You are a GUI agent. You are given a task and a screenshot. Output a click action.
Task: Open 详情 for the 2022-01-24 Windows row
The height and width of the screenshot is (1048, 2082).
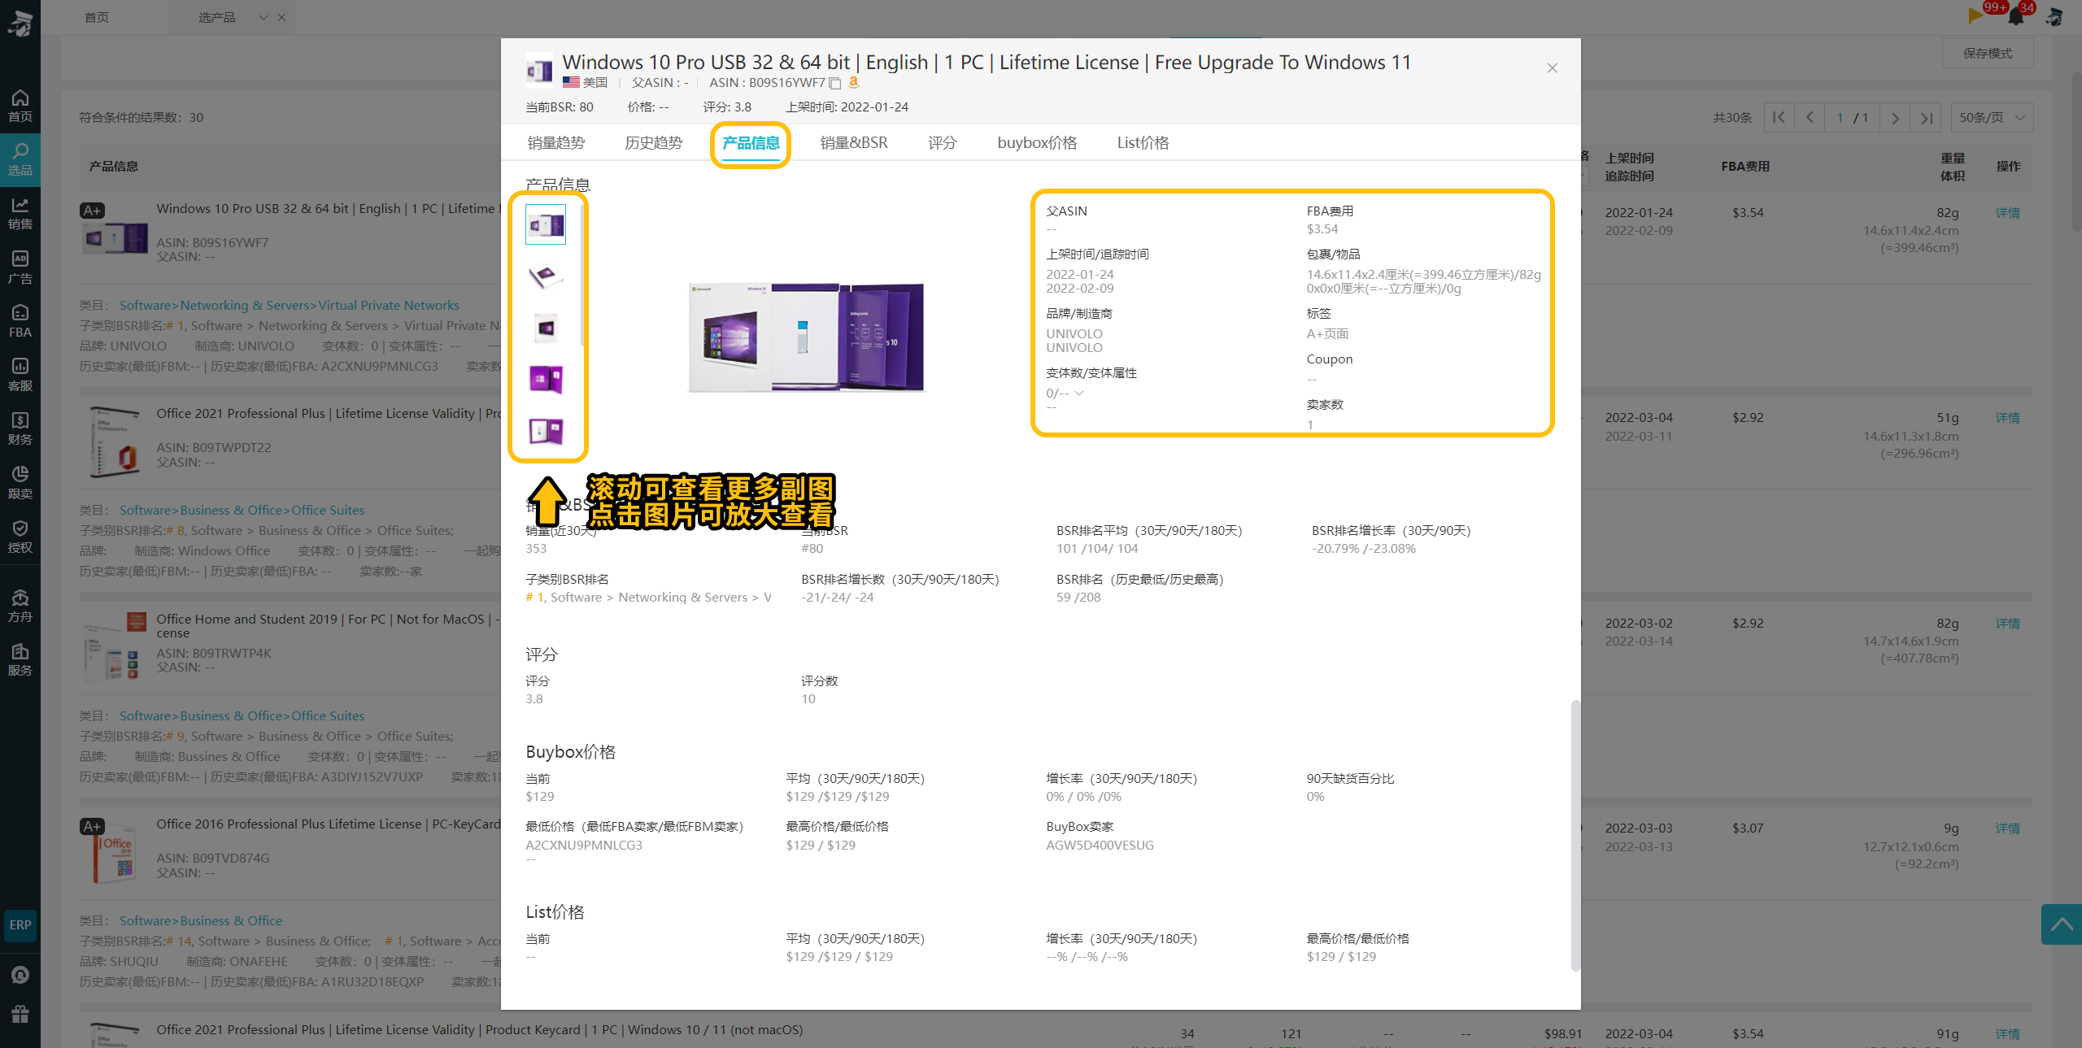tap(2007, 213)
